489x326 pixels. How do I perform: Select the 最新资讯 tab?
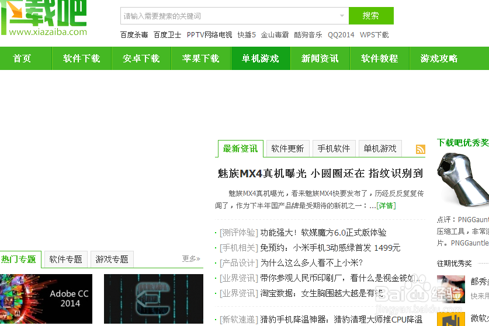241,149
